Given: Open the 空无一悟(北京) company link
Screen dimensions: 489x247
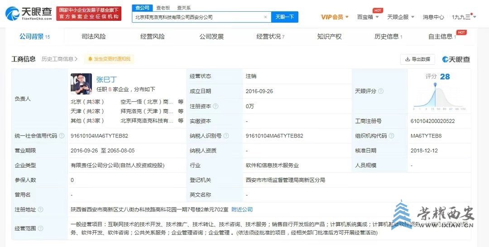Looking at the screenshot, I should pyautogui.click(x=147, y=102).
